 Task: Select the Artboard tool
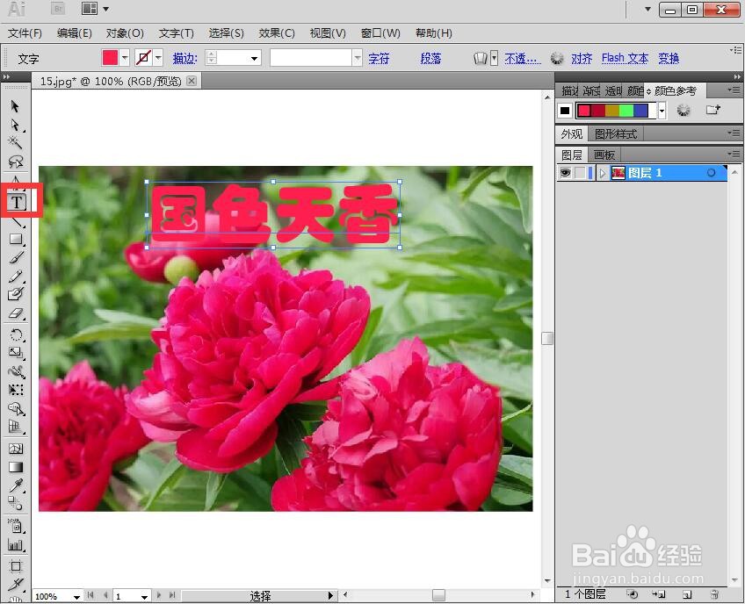16,566
